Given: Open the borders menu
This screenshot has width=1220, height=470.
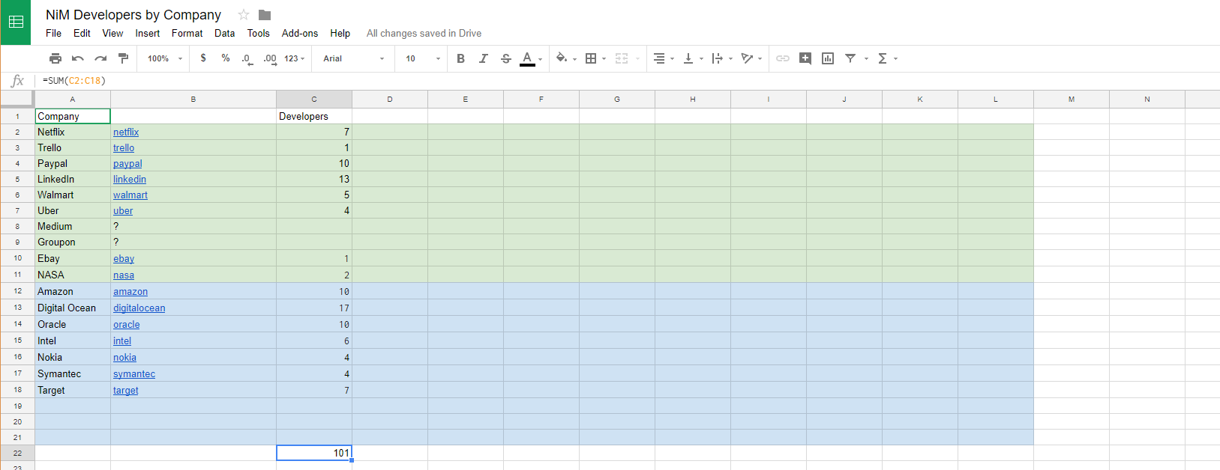Looking at the screenshot, I should [595, 58].
